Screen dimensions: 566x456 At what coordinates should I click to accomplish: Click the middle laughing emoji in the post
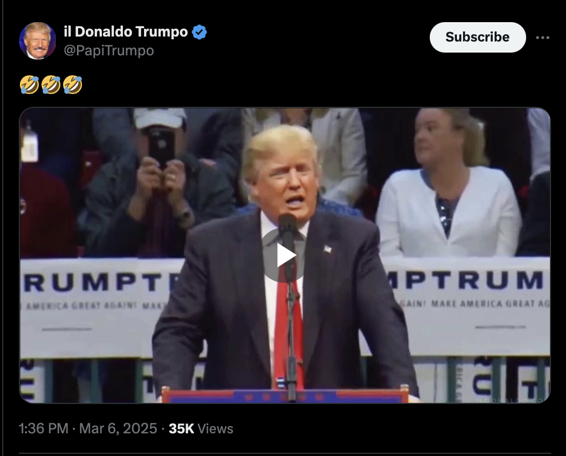coord(51,85)
